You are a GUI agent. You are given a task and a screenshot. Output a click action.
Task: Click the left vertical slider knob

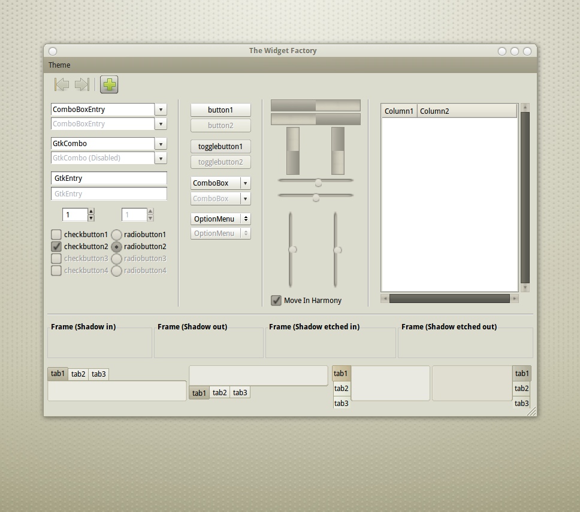(x=292, y=250)
